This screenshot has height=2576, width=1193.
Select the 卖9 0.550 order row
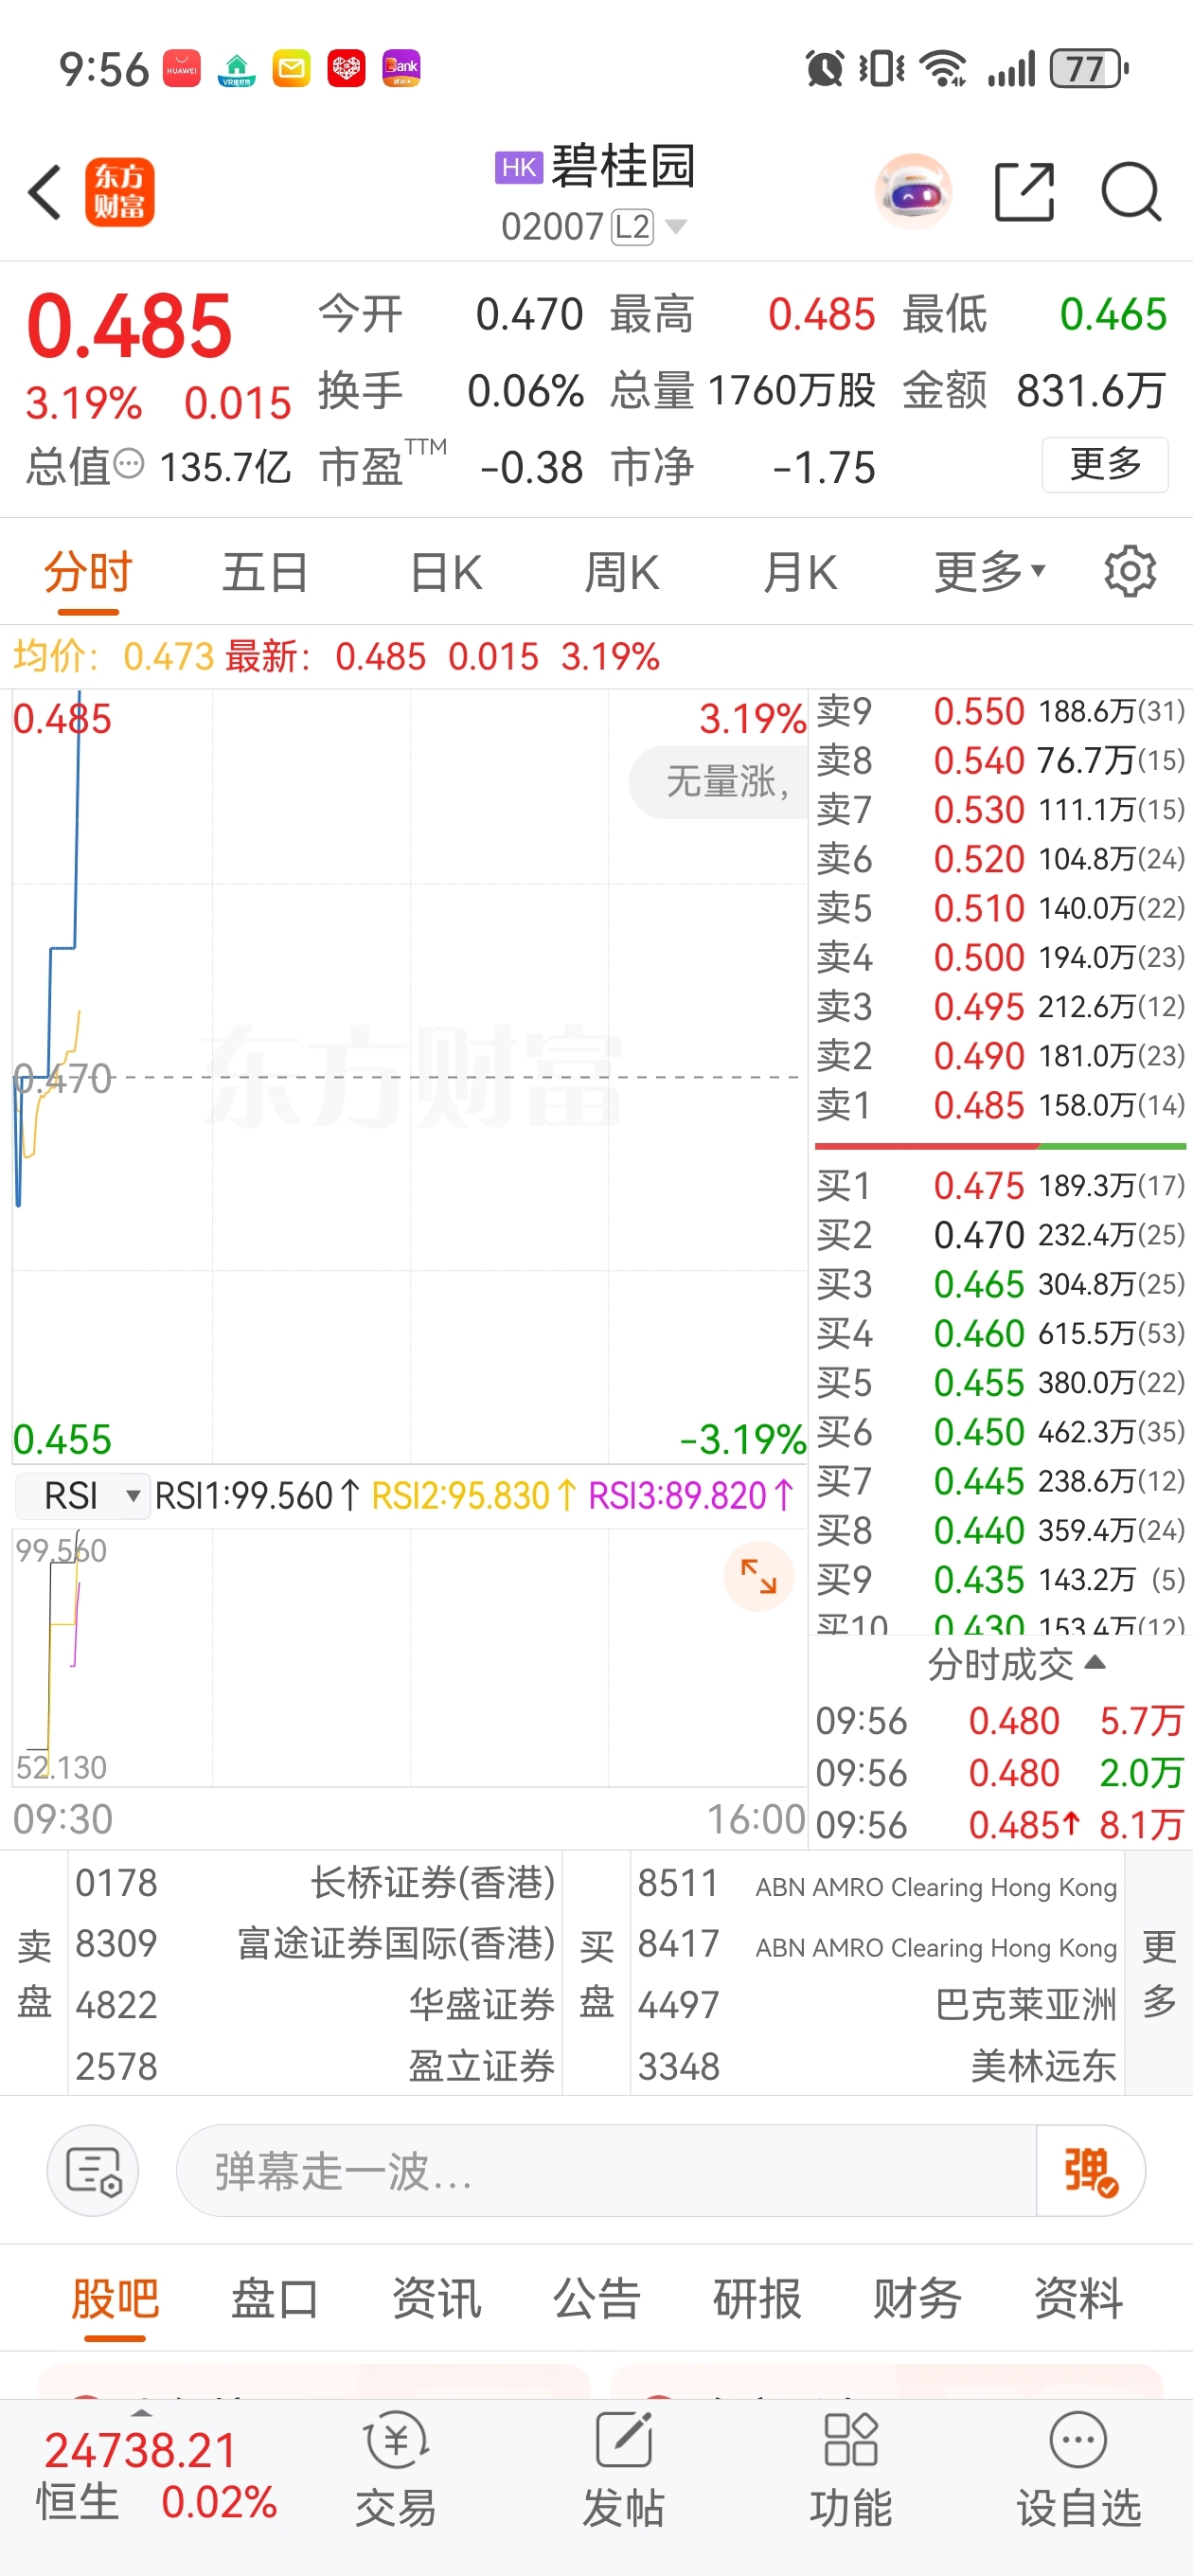(x=1000, y=711)
